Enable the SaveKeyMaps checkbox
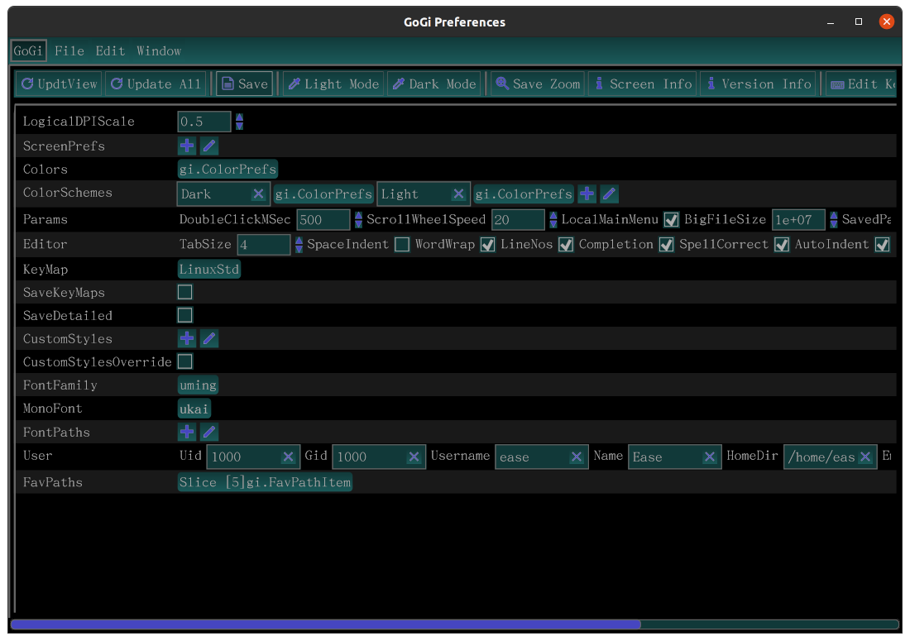Image resolution: width=910 pixels, height=641 pixels. pos(185,292)
